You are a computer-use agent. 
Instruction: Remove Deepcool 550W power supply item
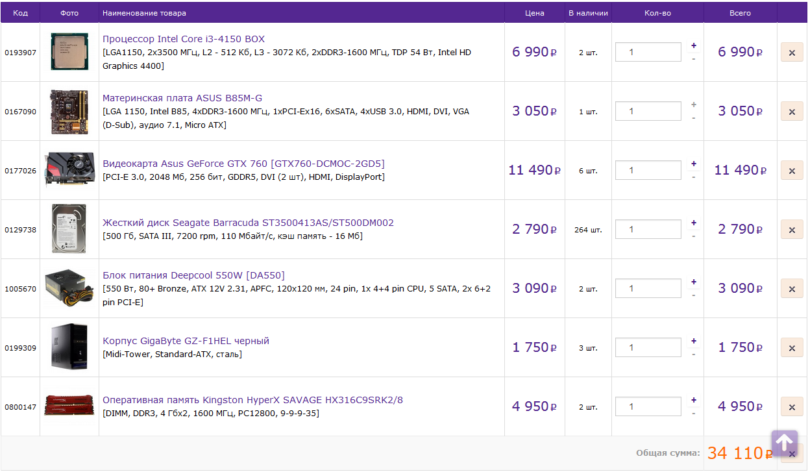click(x=792, y=289)
